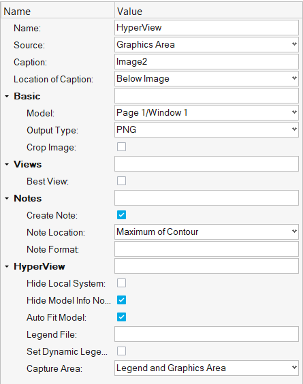Open Note Location dropdown Maximum of Contour
Viewport: 303px width, 384px height.
tap(206, 231)
